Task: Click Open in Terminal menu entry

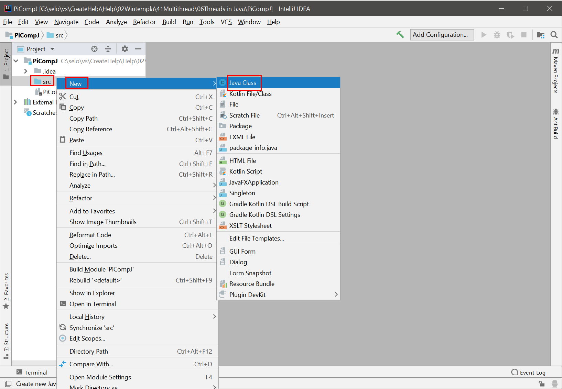Action: [138, 304]
